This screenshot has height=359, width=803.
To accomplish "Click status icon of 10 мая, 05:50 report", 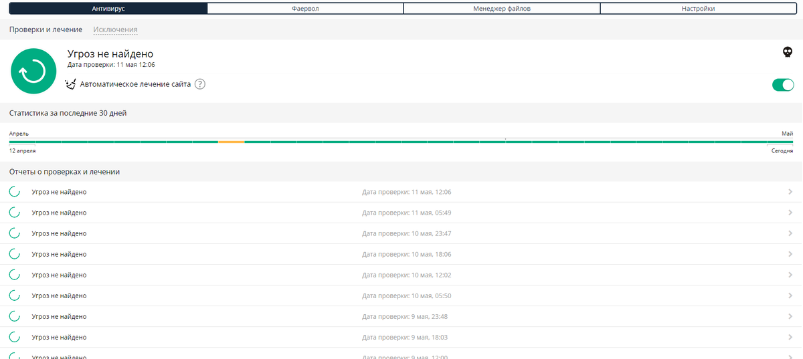I will click(15, 295).
